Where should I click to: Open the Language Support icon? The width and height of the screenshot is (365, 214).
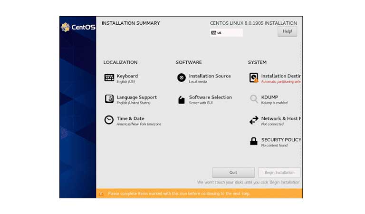tap(109, 99)
